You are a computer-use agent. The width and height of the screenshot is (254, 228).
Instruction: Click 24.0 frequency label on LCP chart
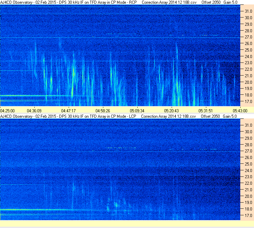(x=249, y=170)
